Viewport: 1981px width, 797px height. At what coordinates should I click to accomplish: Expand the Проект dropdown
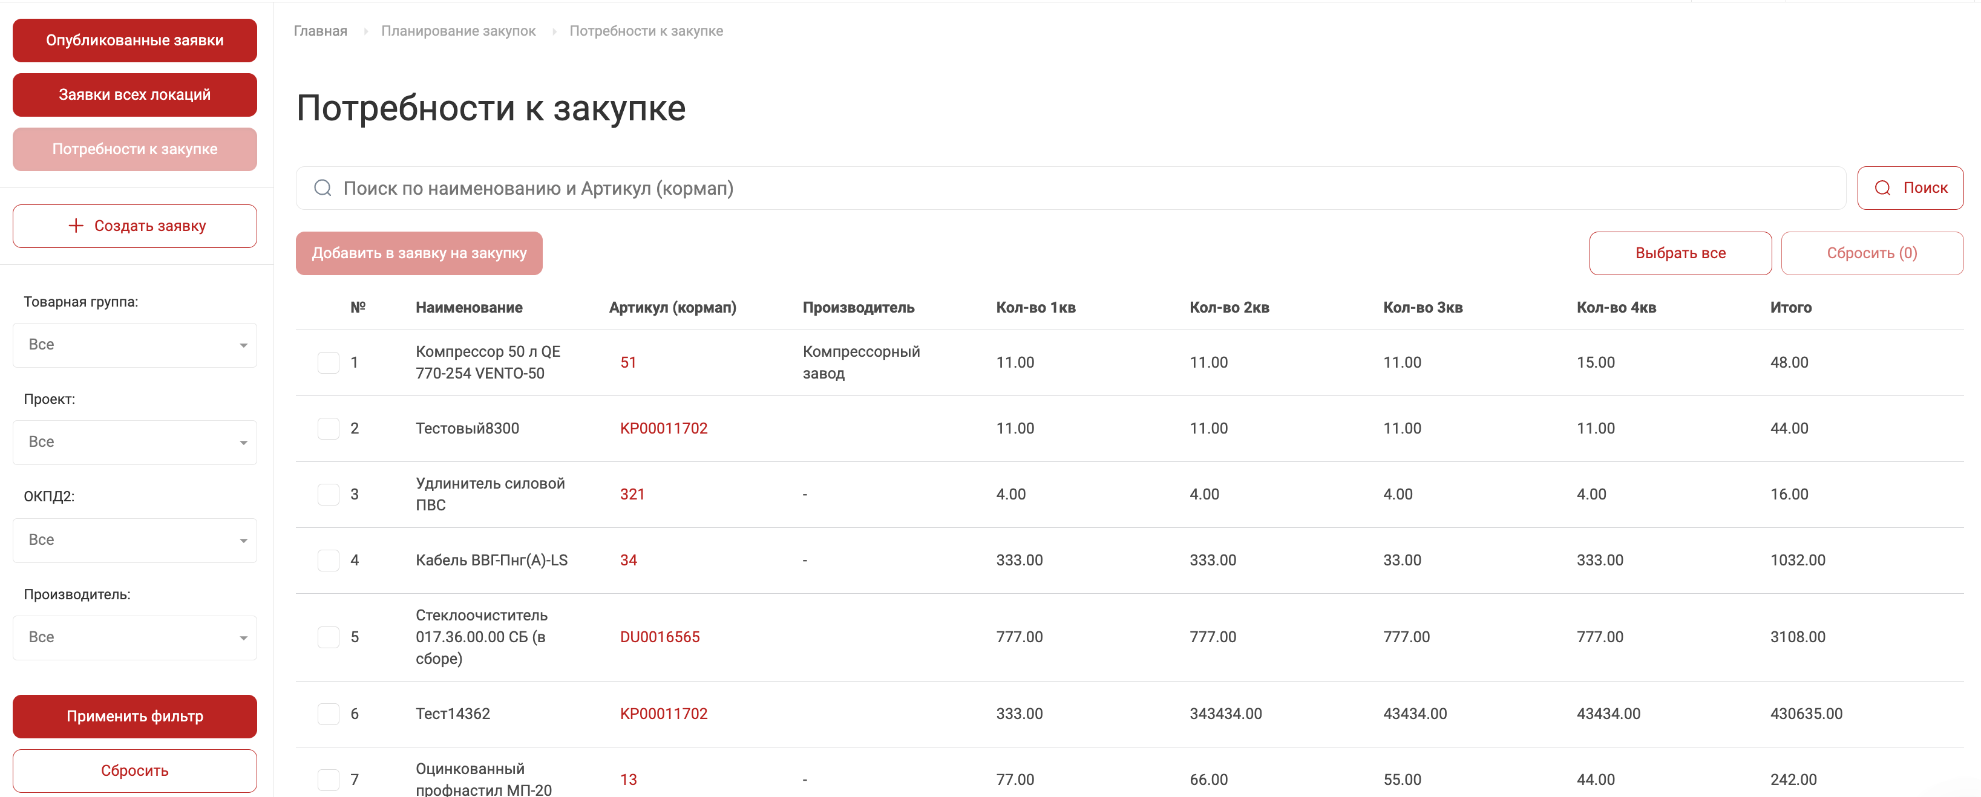(x=134, y=443)
